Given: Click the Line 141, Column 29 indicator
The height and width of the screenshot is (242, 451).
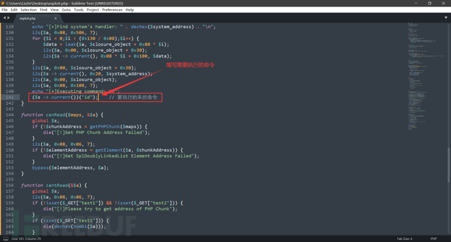Looking at the screenshot, I should coord(26,239).
